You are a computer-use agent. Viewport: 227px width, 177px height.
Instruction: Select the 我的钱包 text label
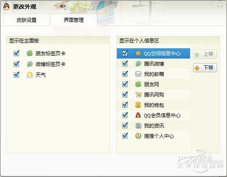[x=154, y=105]
